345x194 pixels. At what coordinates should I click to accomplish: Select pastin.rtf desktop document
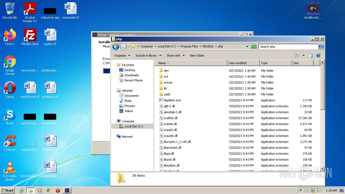[x=50, y=37]
